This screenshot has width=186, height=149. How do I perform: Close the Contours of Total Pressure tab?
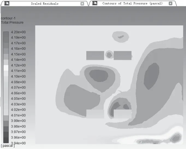point(170,4)
